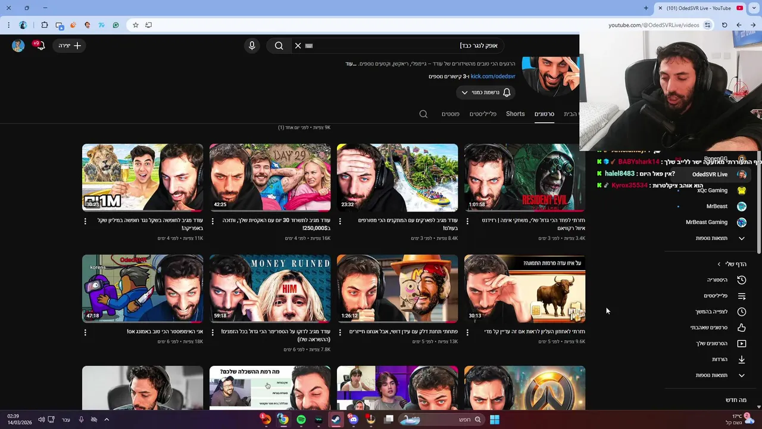
Task: Open the subscribed dropdown with bell icon
Action: 486,92
